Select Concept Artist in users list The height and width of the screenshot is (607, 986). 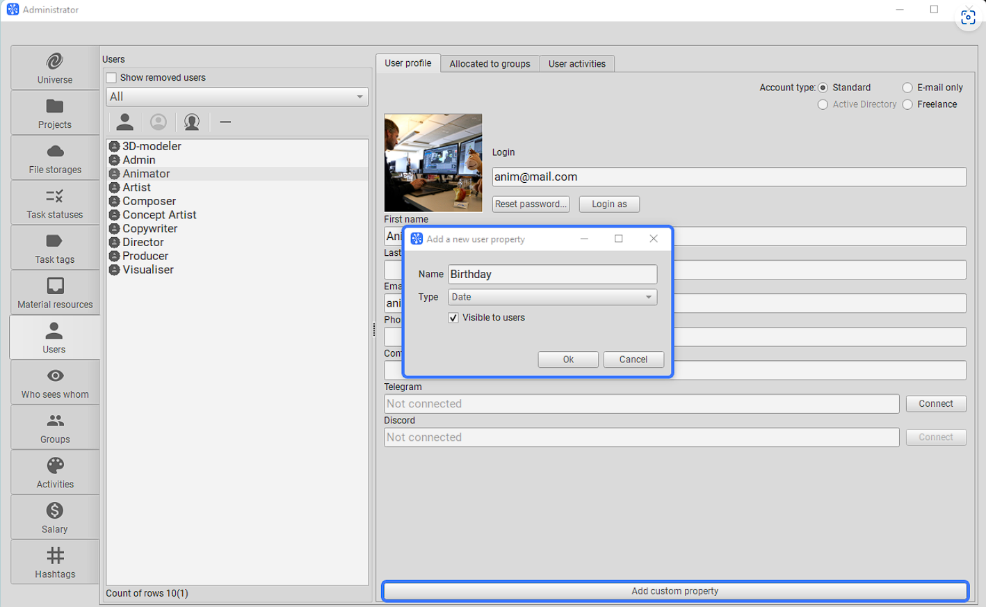pyautogui.click(x=237, y=215)
